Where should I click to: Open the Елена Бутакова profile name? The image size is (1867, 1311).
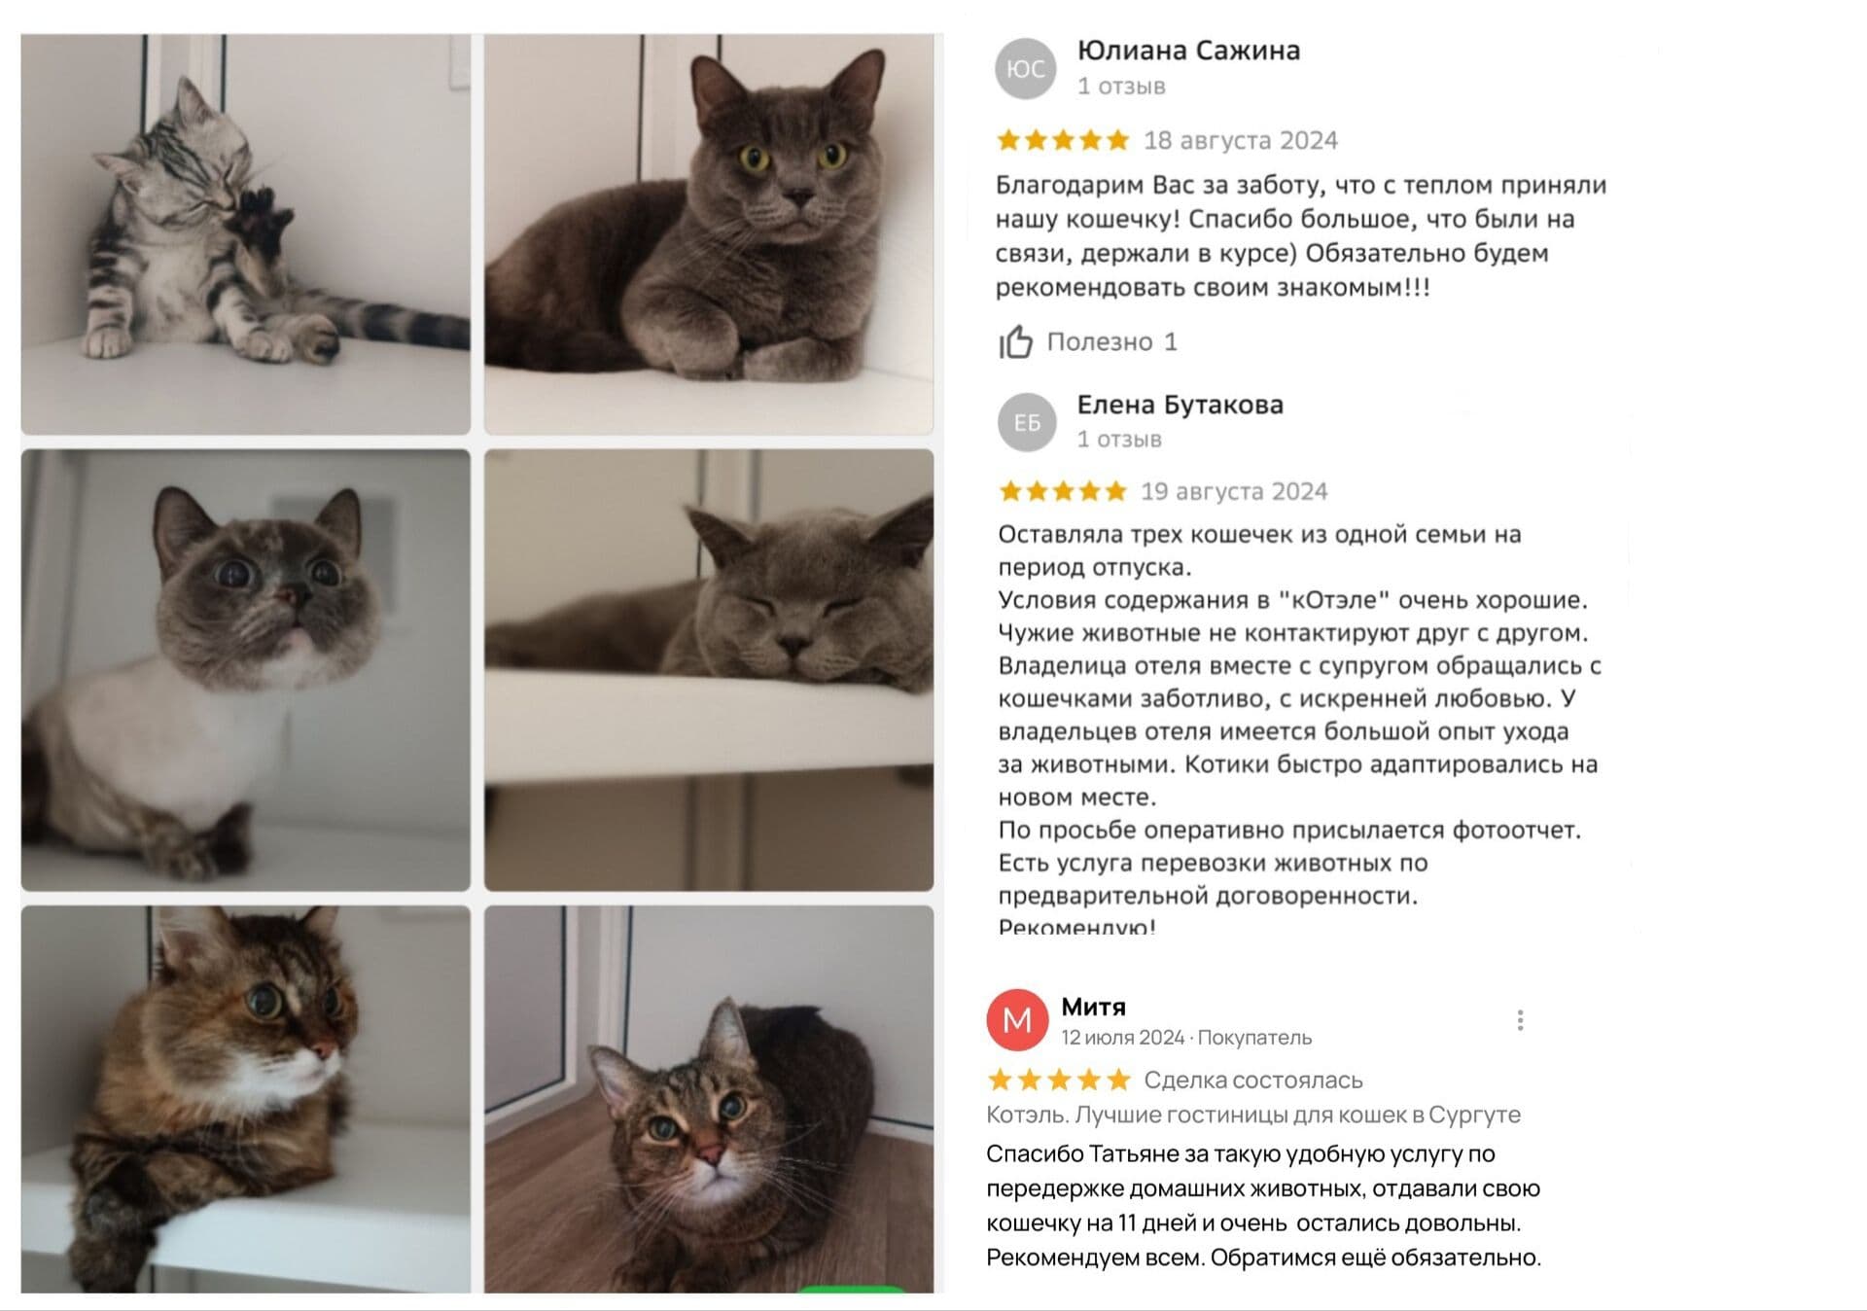(1180, 405)
